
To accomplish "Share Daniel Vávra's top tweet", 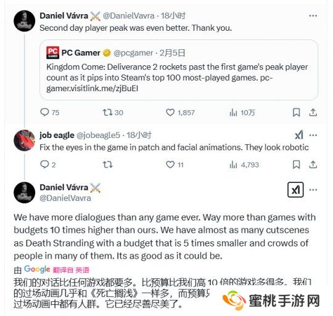I will 313,112.
